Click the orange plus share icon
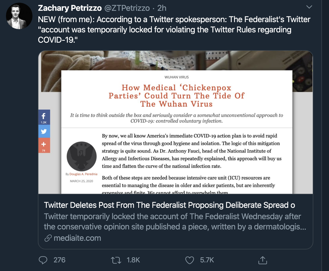The height and width of the screenshot is (271, 329). [44, 145]
